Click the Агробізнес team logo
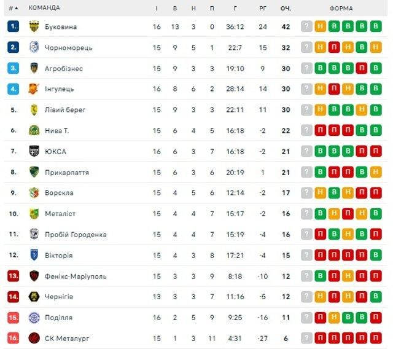The image size is (393, 349). tap(34, 68)
